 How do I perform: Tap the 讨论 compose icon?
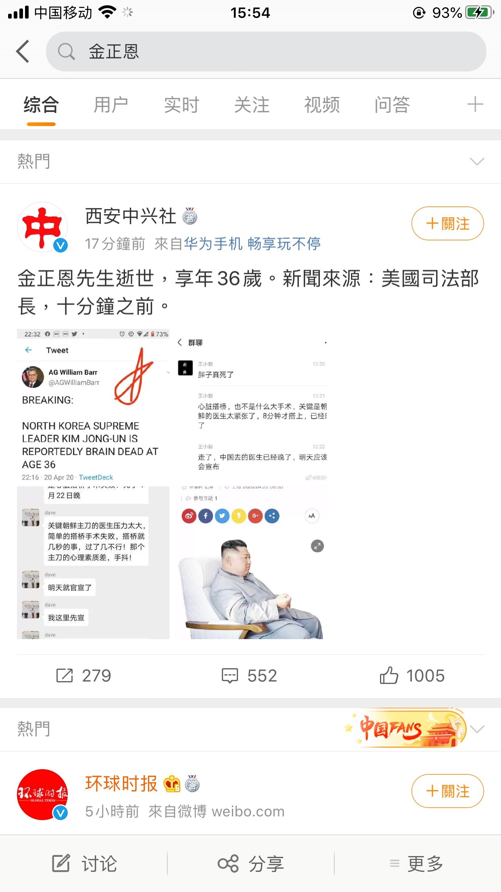pyautogui.click(x=61, y=863)
